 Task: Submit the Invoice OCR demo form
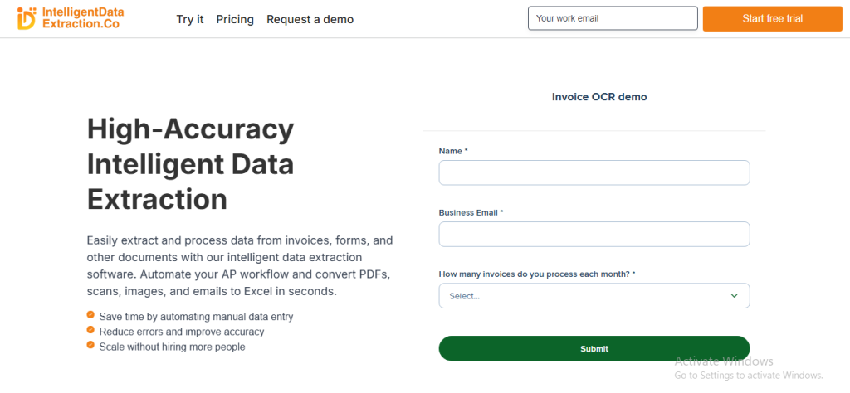click(594, 348)
